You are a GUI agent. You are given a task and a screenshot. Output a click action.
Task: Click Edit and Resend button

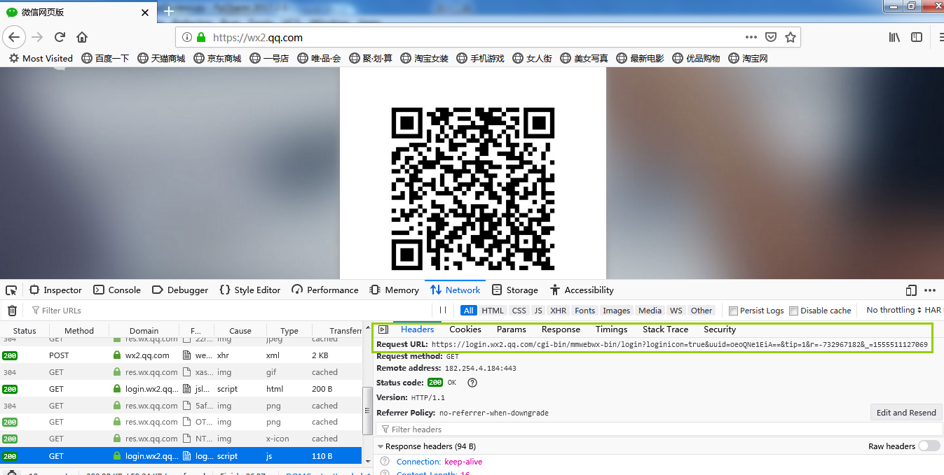(x=906, y=413)
